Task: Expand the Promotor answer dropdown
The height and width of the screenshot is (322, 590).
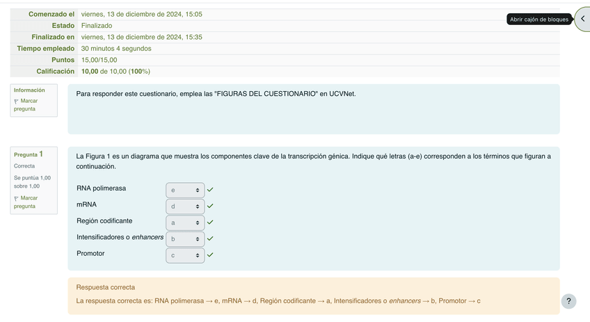Action: 185,255
